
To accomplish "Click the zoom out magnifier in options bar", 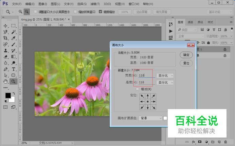I will (27, 12).
